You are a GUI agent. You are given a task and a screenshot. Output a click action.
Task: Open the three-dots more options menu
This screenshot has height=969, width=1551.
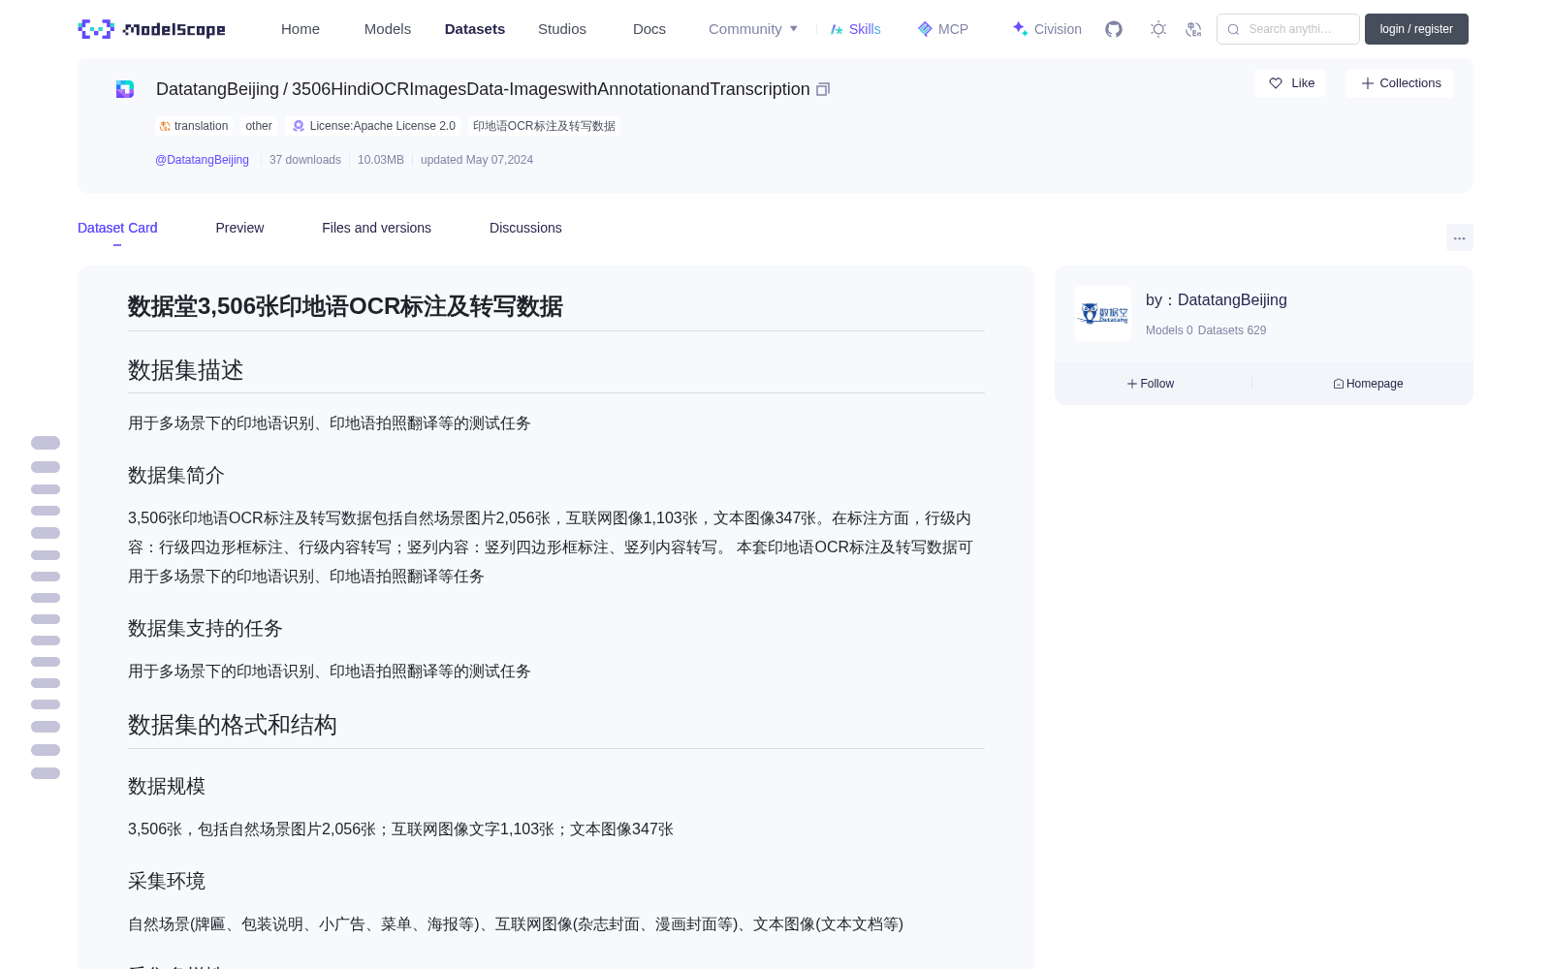tap(1459, 237)
